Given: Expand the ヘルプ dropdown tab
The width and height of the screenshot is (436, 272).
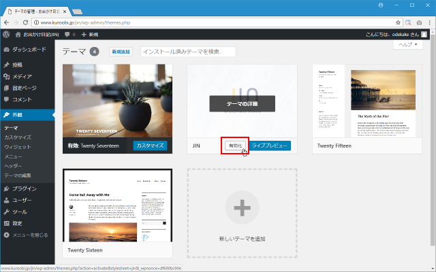Looking at the screenshot, I should point(408,45).
